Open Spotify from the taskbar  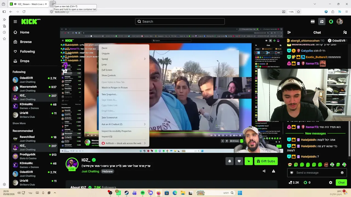(143, 193)
